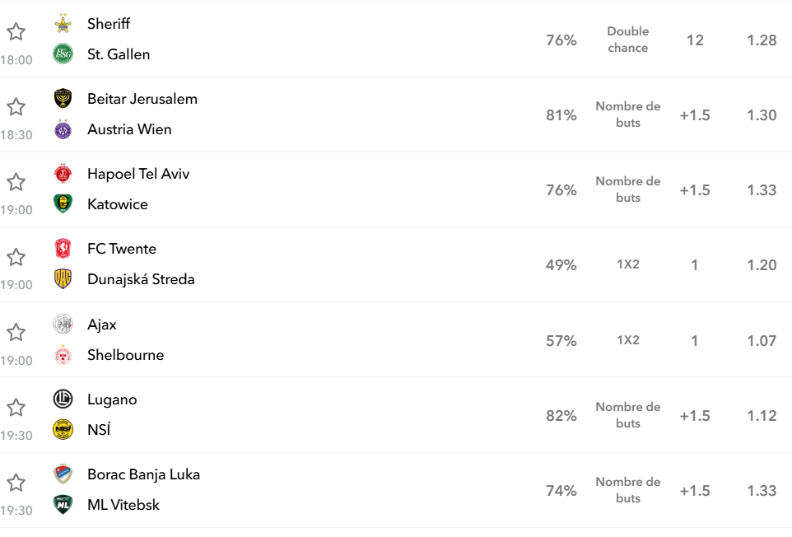Click the St. Gallen green logo
The height and width of the screenshot is (537, 792).
click(63, 54)
